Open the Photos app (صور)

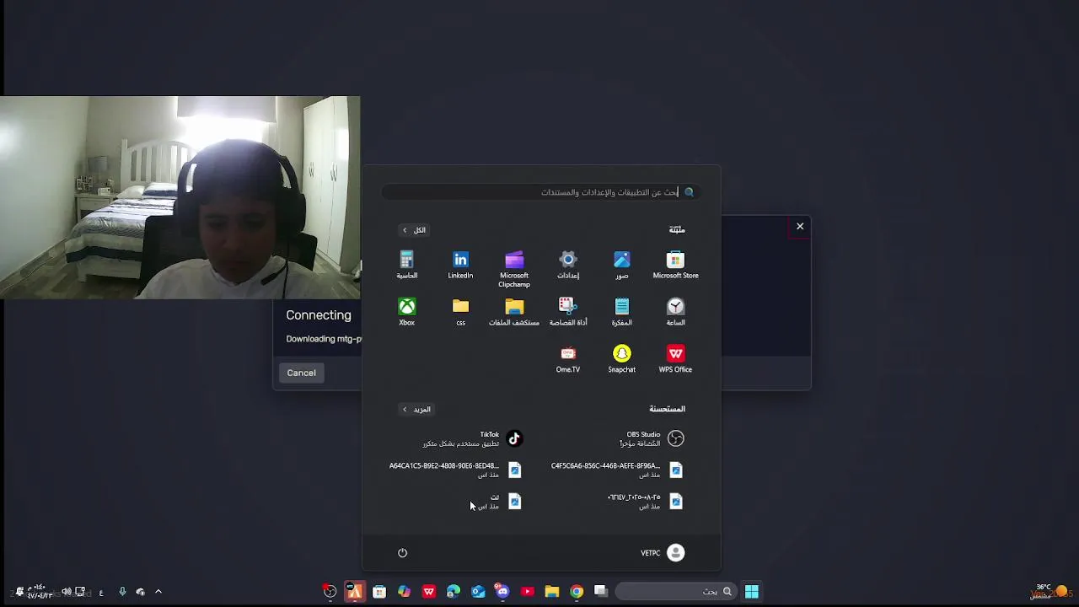pos(622,265)
